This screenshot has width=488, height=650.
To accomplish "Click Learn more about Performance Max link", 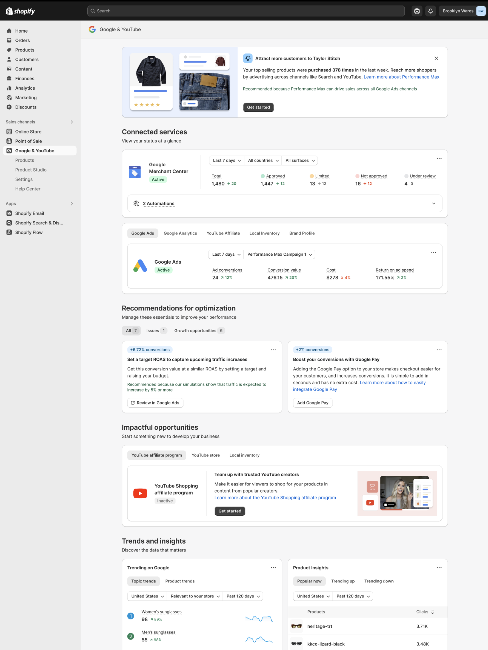I will [x=401, y=77].
